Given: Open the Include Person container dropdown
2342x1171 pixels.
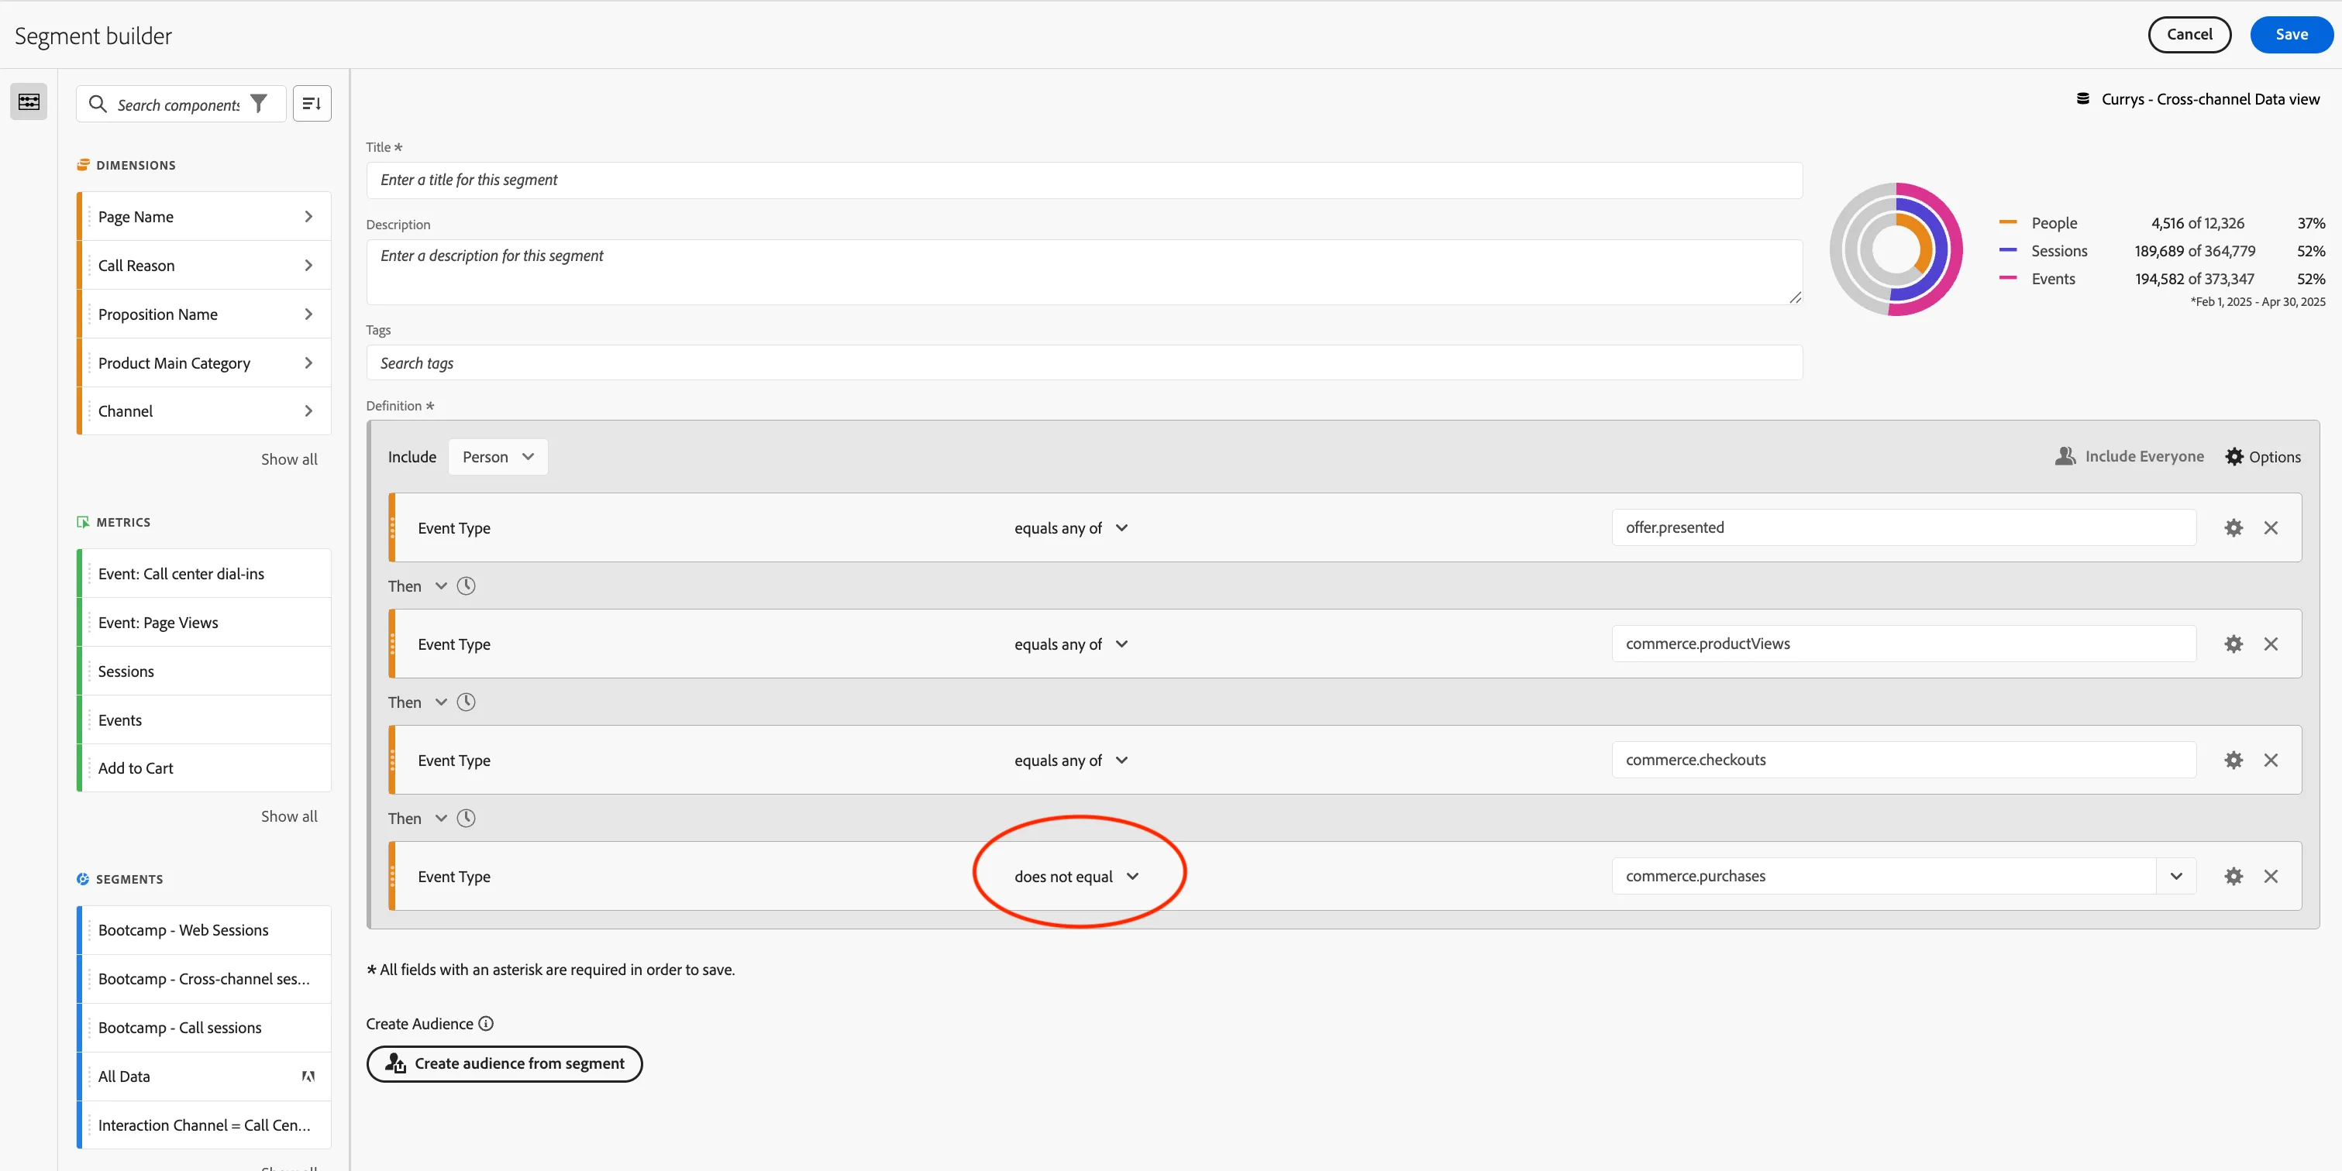Looking at the screenshot, I should (498, 457).
